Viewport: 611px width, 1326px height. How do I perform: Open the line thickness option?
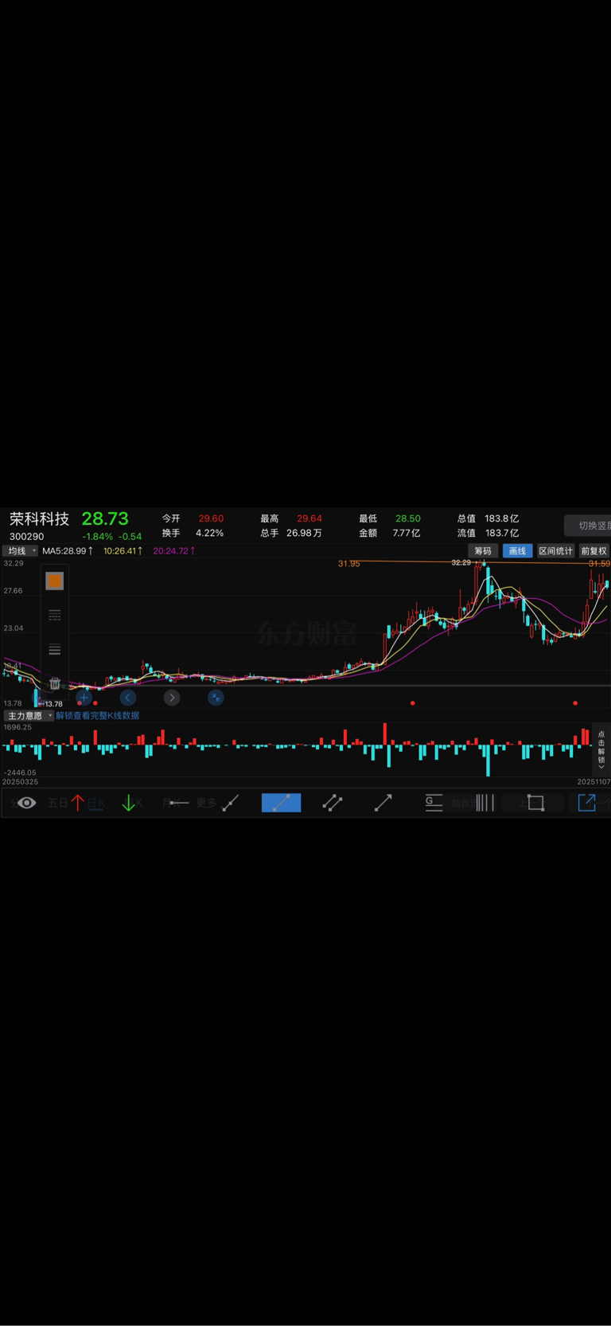(54, 649)
